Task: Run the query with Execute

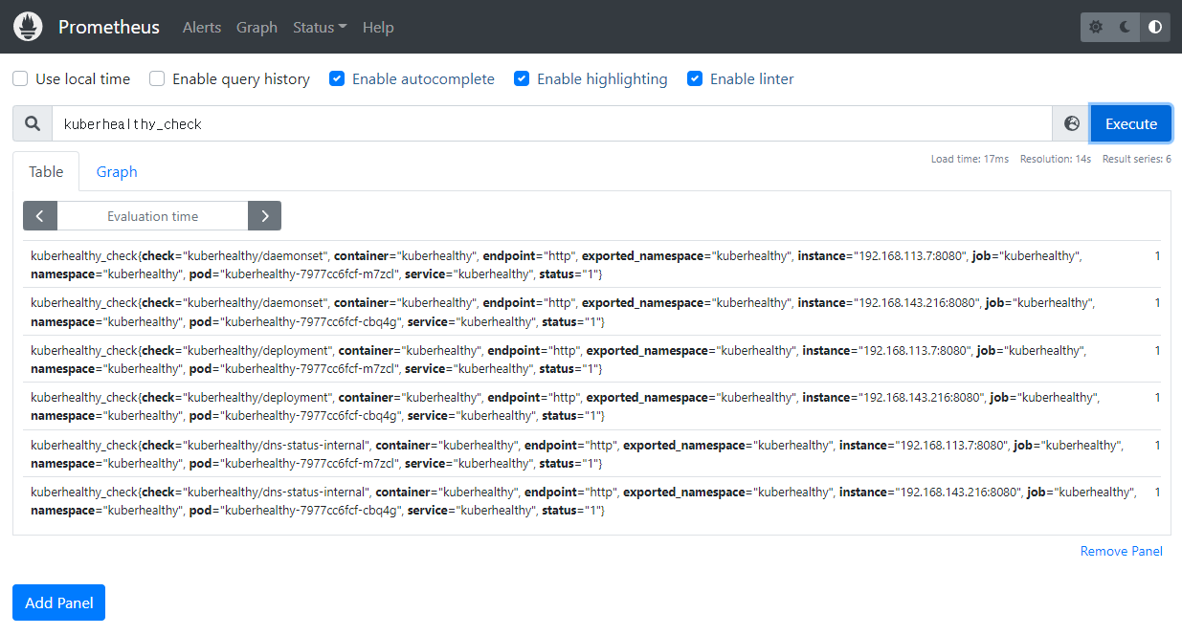Action: click(x=1131, y=123)
